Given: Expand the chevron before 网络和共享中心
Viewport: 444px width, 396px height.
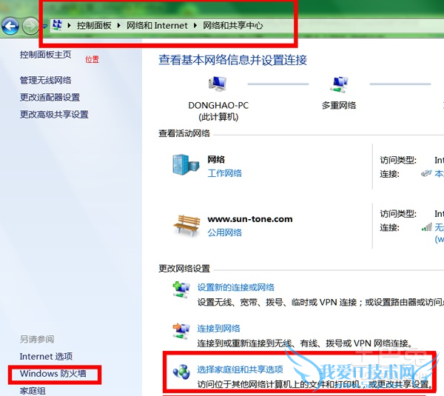Looking at the screenshot, I should coord(195,25).
